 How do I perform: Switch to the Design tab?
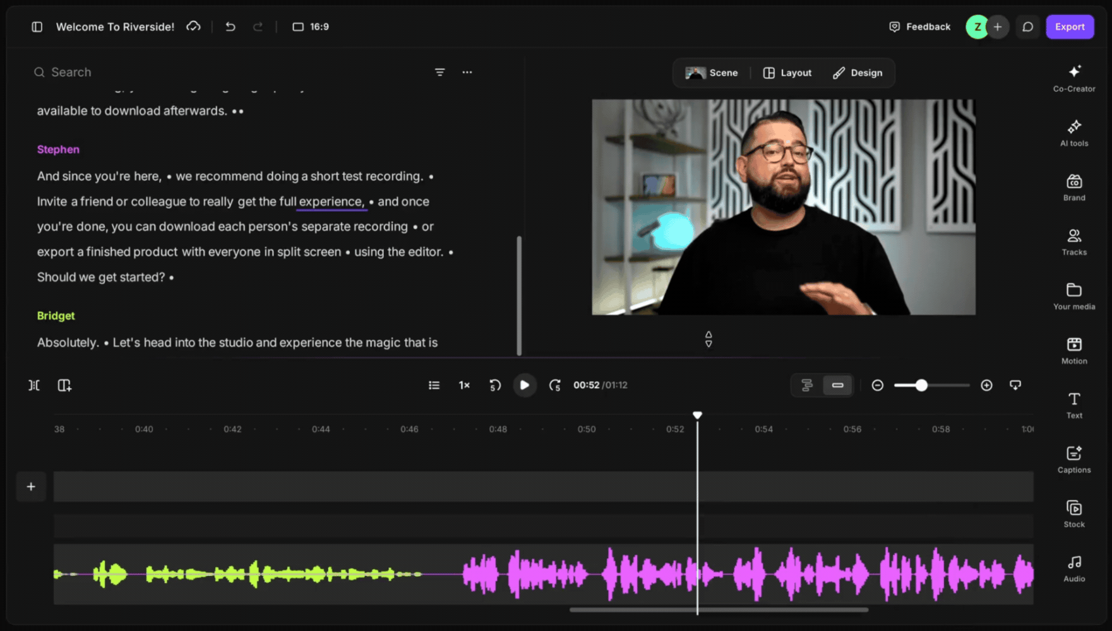coord(858,73)
